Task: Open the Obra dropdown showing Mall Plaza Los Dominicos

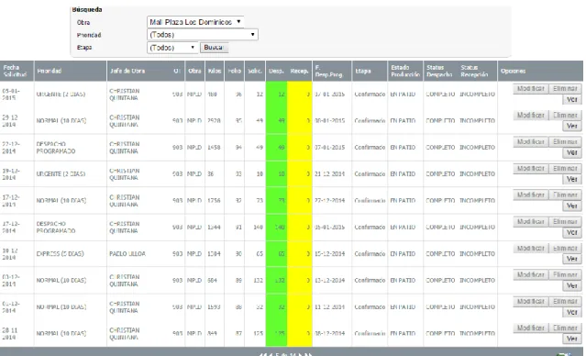Action: 195,22
